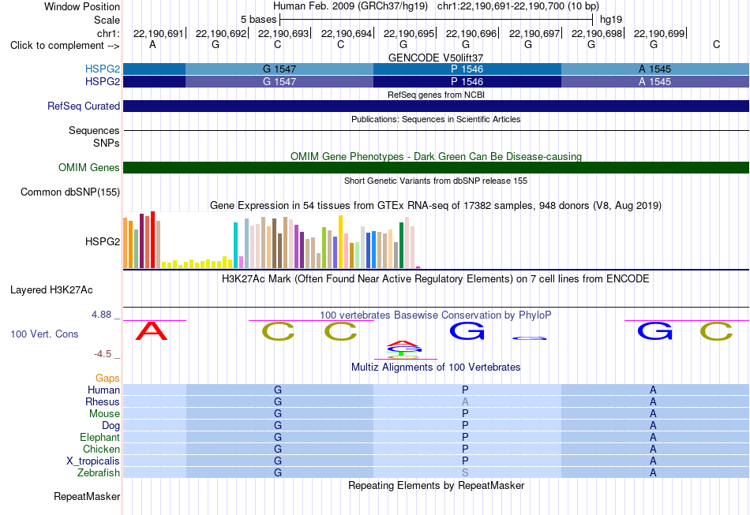Click the hg19 assembly label by scale

(x=611, y=20)
